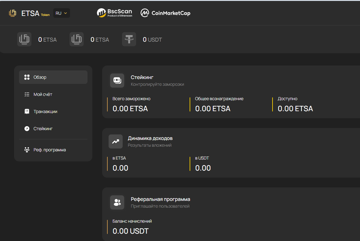This screenshot has width=360, height=241.
Task: Click the Доступно 0.00 ETSA value
Action: click(x=295, y=108)
